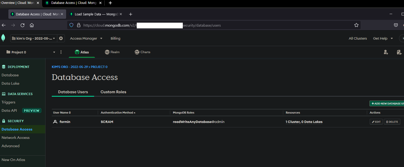The image size is (404, 167).
Task: Open the Pocket save icon in the toolbar
Action: tap(396, 25)
